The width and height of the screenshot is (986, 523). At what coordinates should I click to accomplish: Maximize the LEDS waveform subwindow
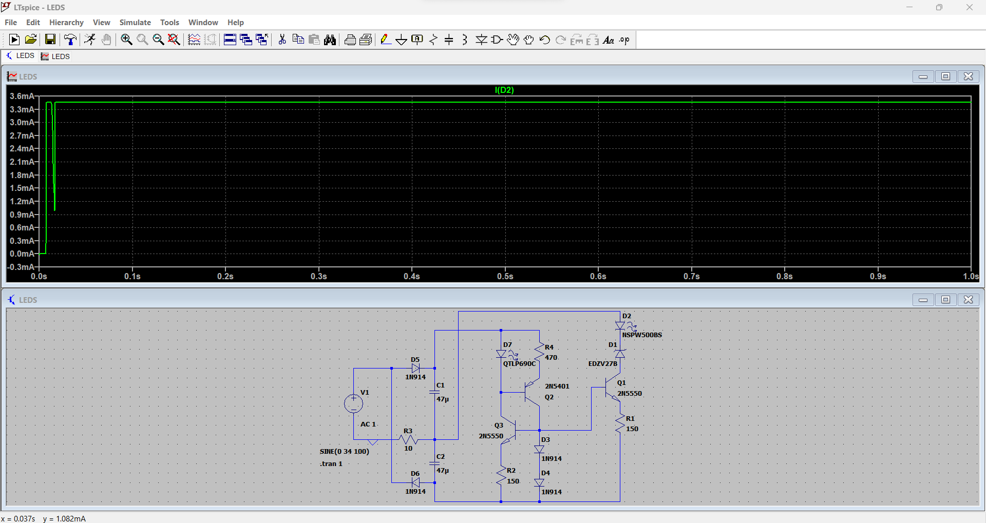(945, 76)
